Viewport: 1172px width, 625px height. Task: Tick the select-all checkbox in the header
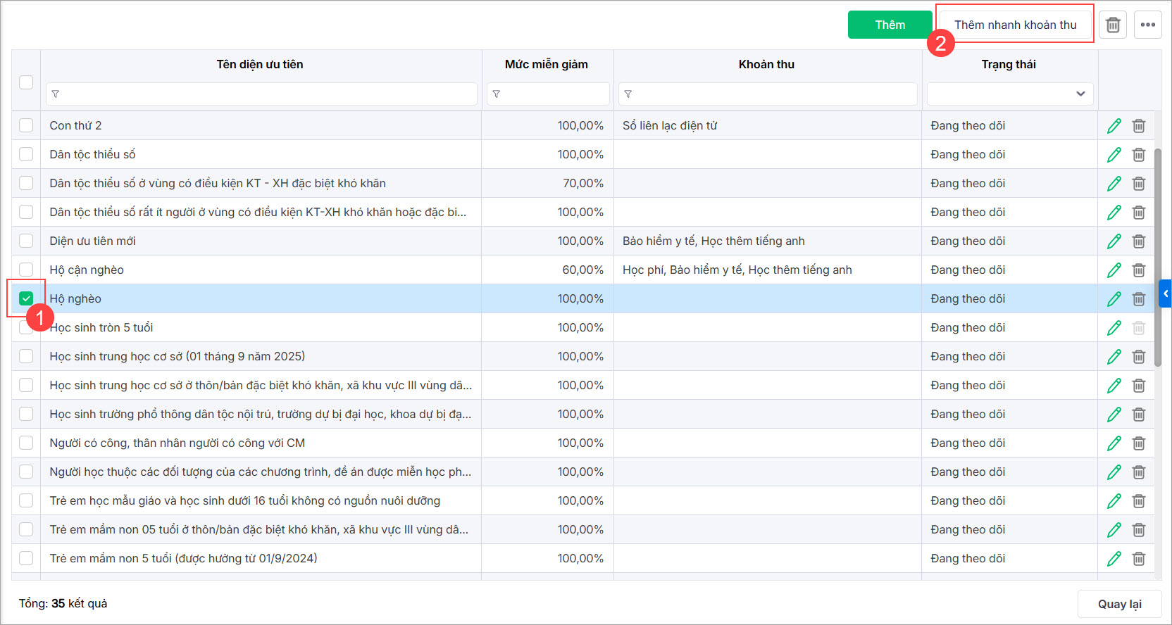[26, 82]
